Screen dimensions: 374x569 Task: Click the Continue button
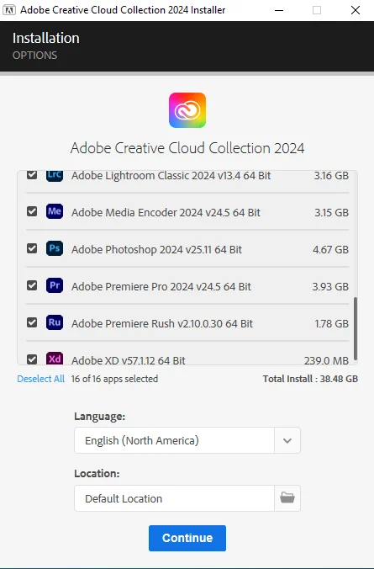[x=187, y=538]
